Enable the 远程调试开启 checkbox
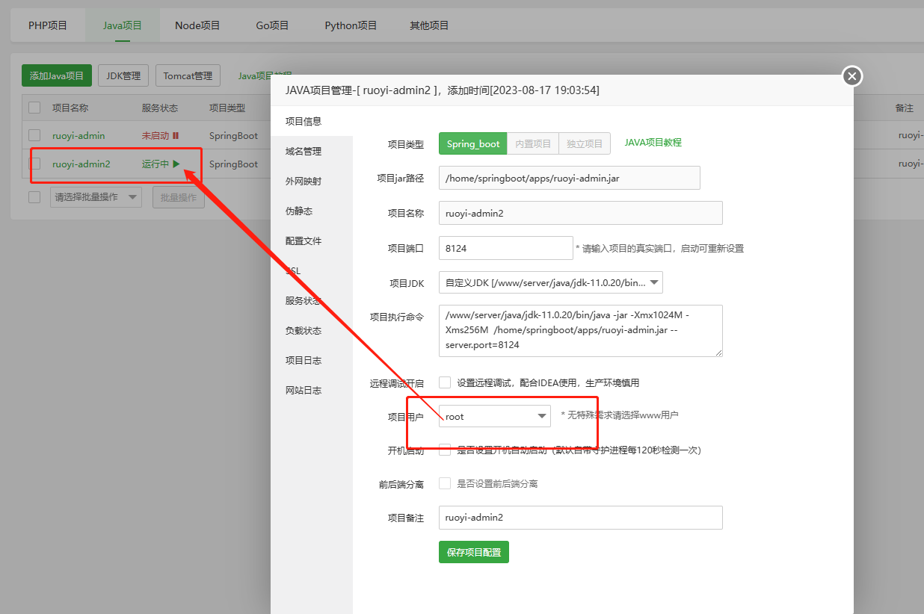The height and width of the screenshot is (614, 924). point(445,382)
